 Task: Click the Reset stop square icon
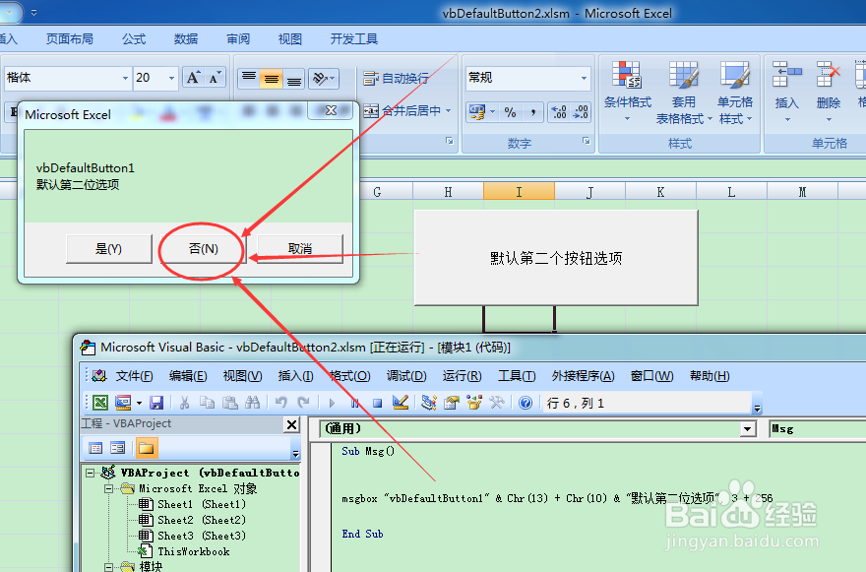coord(377,403)
